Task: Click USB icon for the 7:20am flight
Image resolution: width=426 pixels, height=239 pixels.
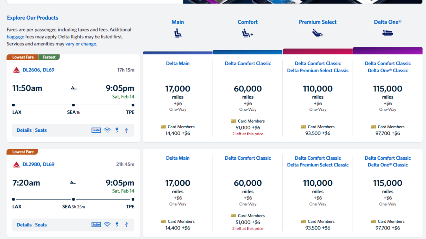Action: click(x=126, y=225)
